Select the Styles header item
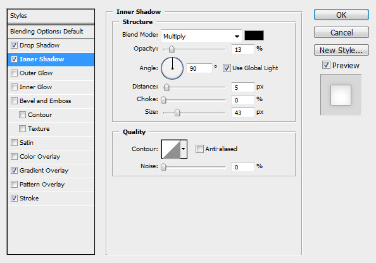This screenshot has height=263, width=376. [x=51, y=16]
